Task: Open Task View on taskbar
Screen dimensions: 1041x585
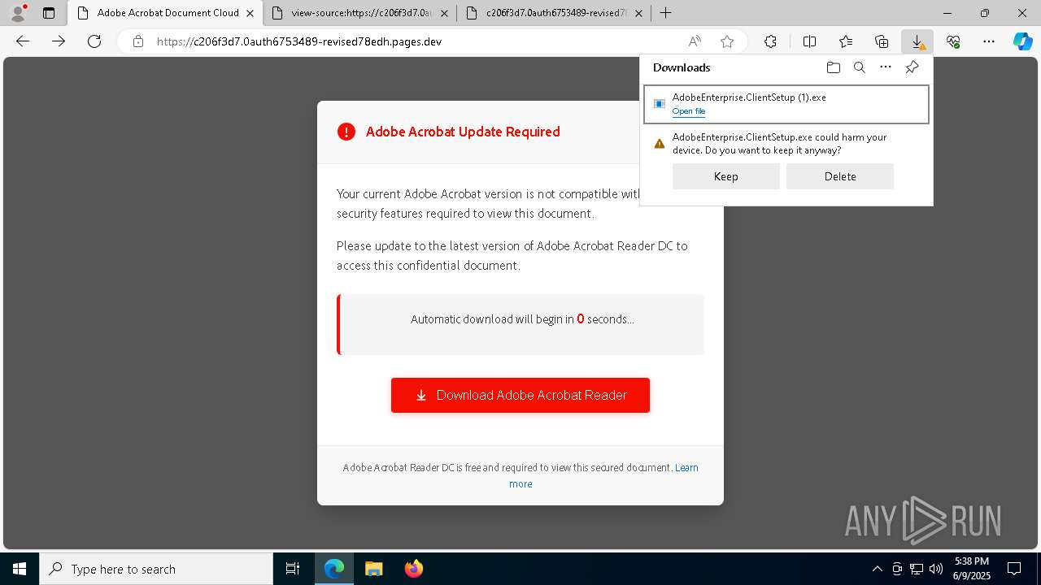Action: click(293, 569)
